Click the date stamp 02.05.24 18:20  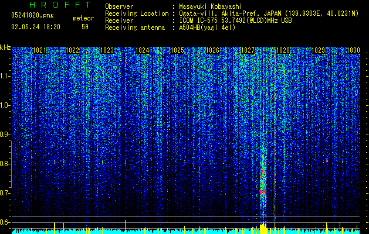click(36, 27)
